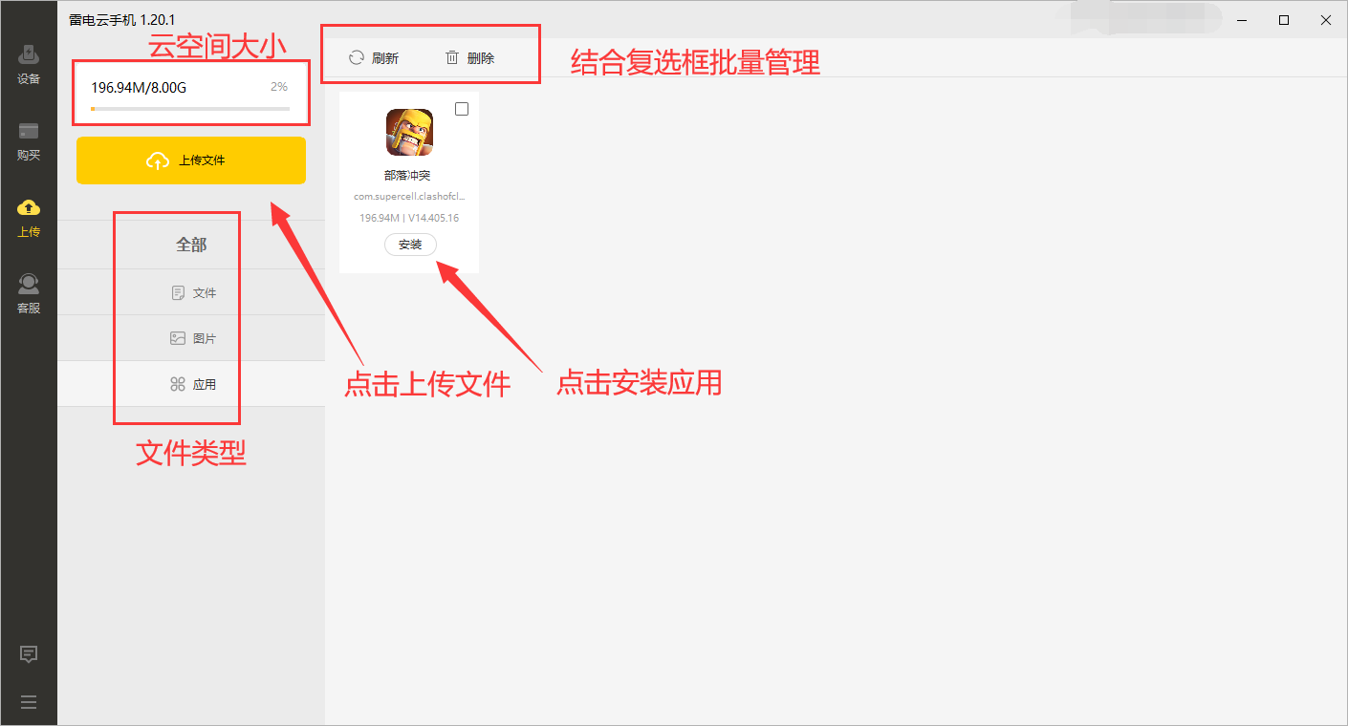Screen dimensions: 1348x726
Task: Click the 安装 install button for 部落冲突
Action: 410,245
